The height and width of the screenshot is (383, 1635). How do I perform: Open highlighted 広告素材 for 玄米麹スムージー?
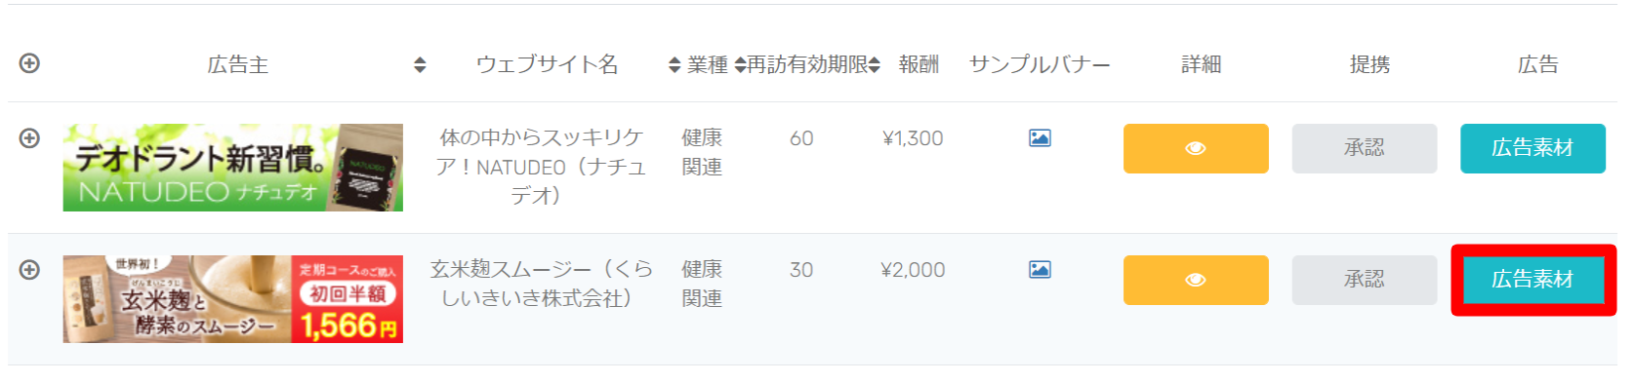tap(1533, 280)
